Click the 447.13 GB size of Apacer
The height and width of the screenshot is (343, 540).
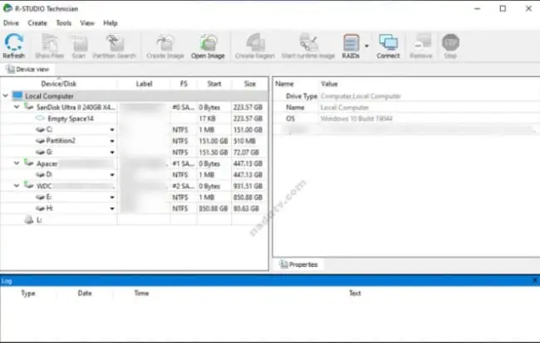coord(248,164)
